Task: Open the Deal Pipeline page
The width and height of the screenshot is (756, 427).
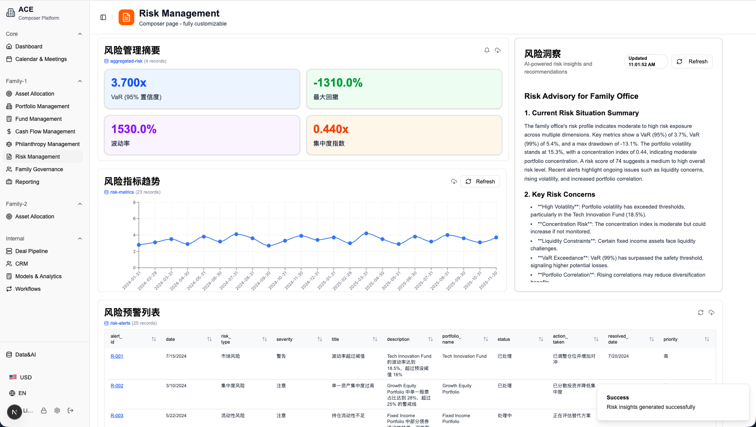Action: tap(32, 251)
